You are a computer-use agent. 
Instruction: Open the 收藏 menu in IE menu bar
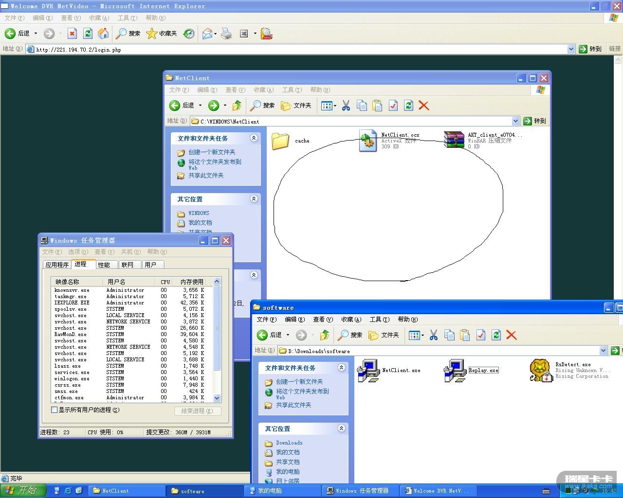click(99, 18)
